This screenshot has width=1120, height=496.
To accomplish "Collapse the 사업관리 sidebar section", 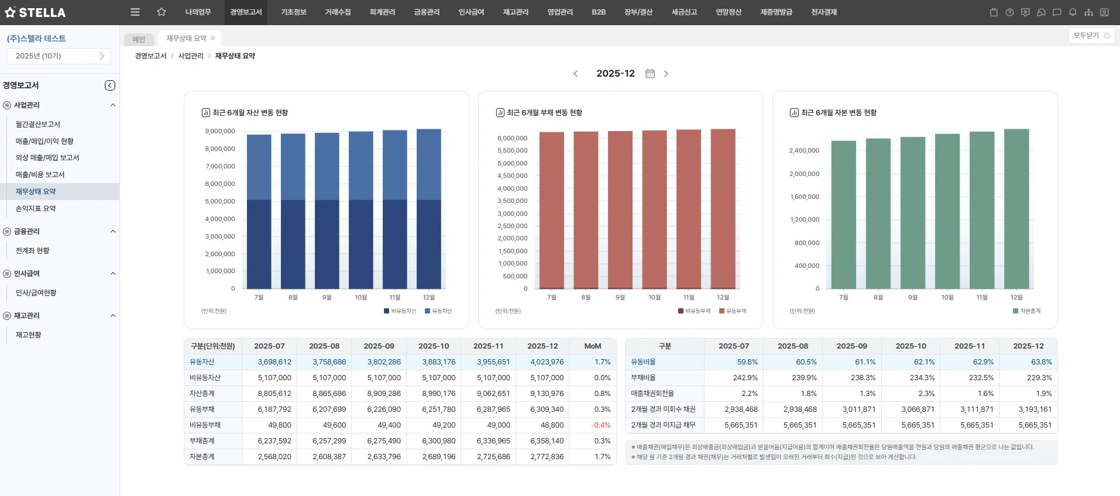I will [x=113, y=105].
